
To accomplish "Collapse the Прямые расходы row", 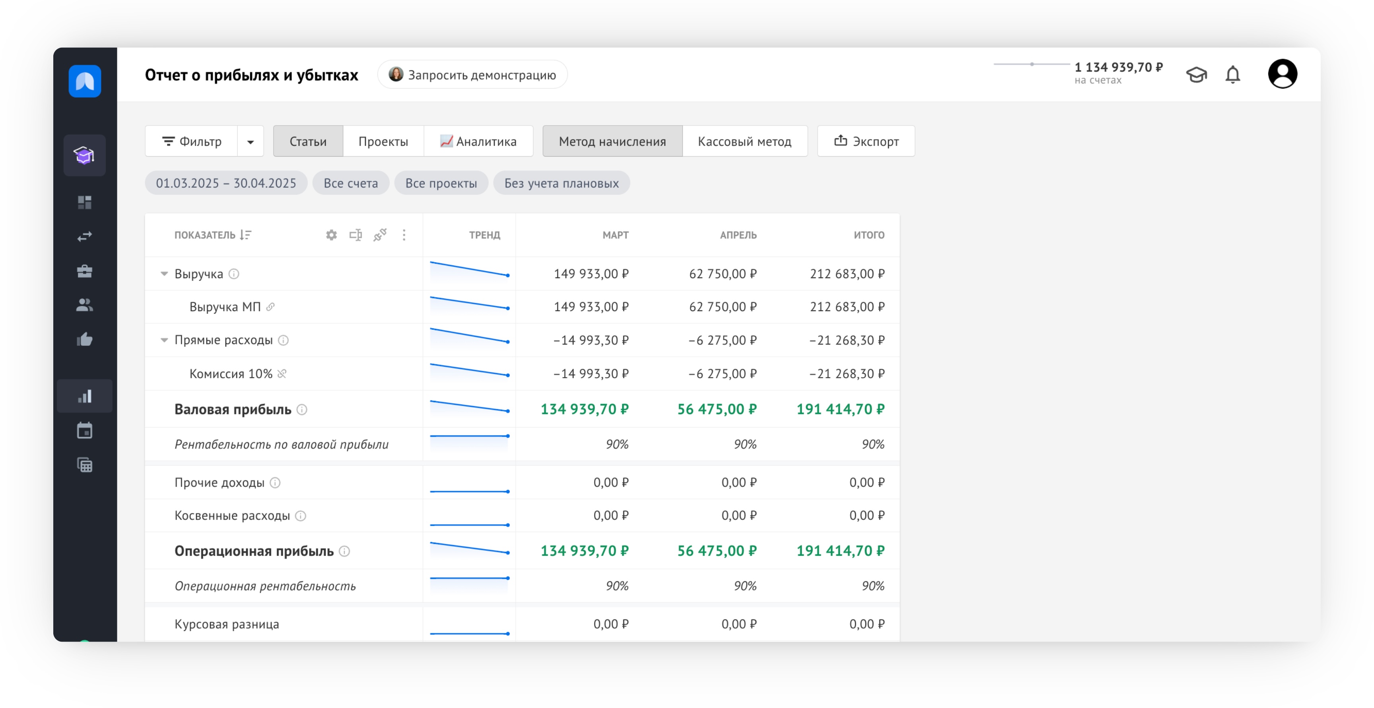I will tap(164, 340).
